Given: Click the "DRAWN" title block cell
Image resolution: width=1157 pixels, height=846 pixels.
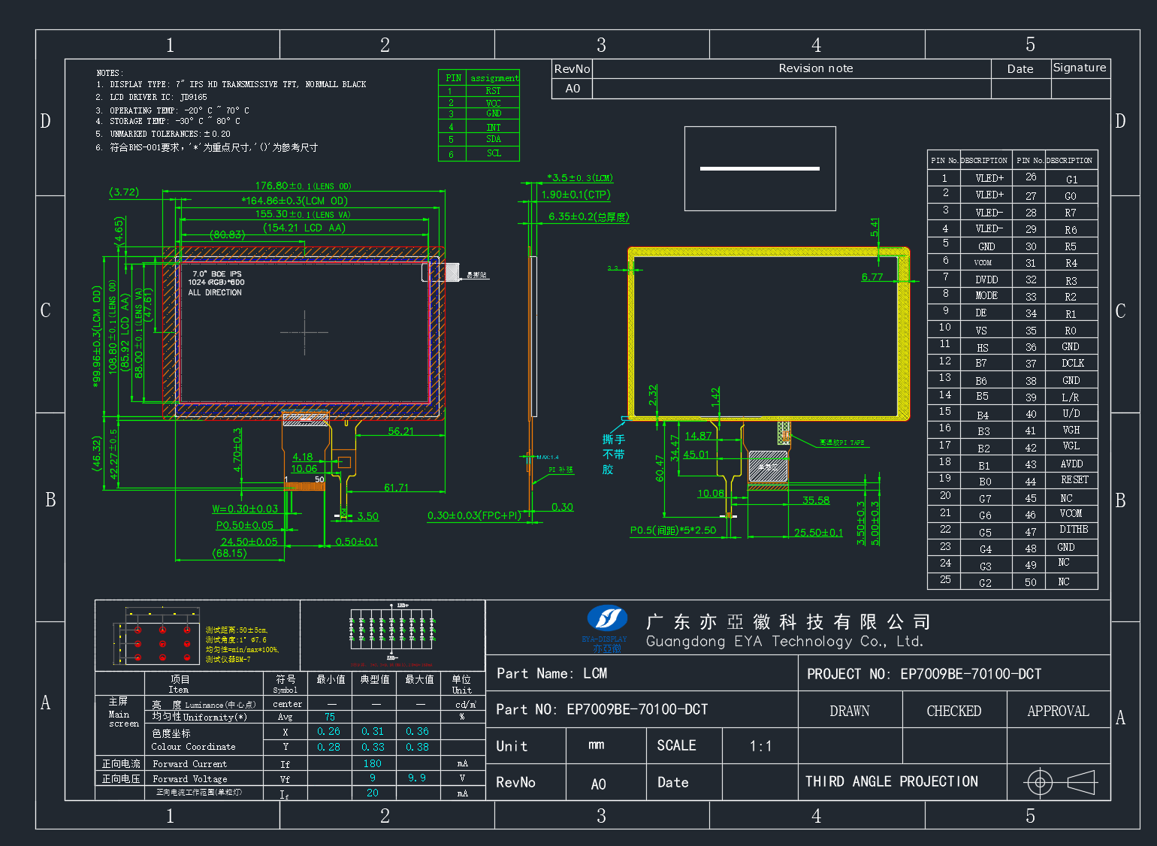Looking at the screenshot, I should click(850, 711).
